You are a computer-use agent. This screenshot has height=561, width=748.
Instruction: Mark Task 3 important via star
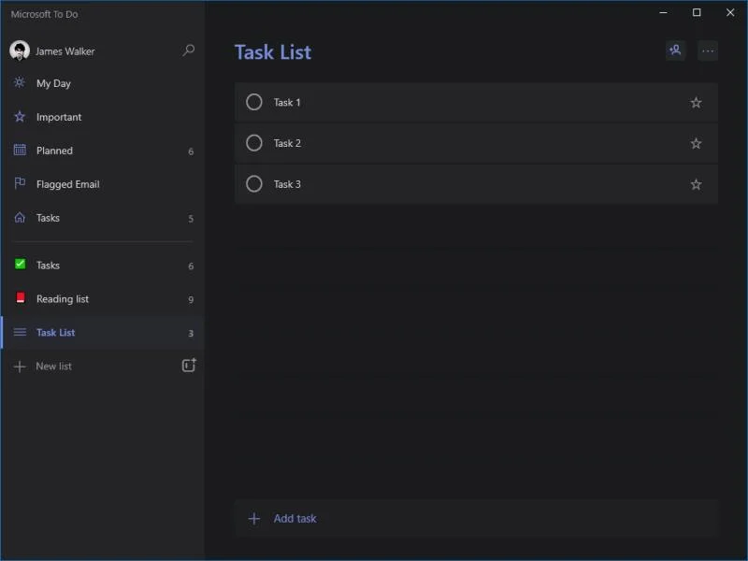pos(696,184)
